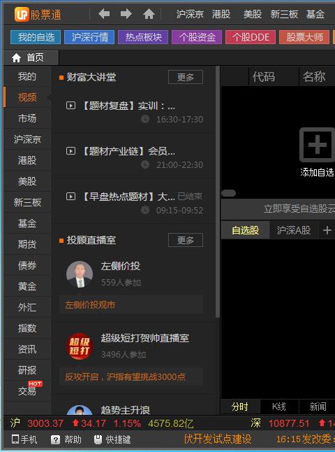Click the 热点板块 purple button
The height and width of the screenshot is (452, 335).
pos(143,37)
